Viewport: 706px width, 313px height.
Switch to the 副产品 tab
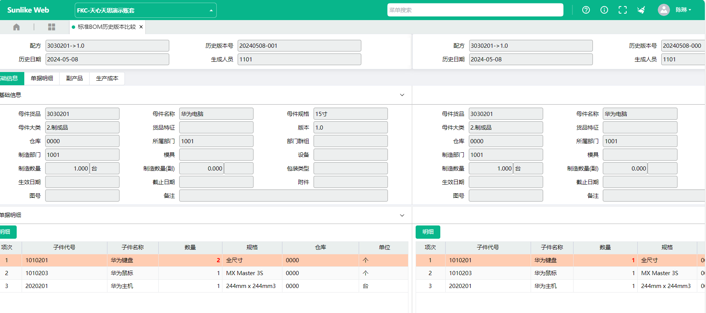click(x=74, y=78)
